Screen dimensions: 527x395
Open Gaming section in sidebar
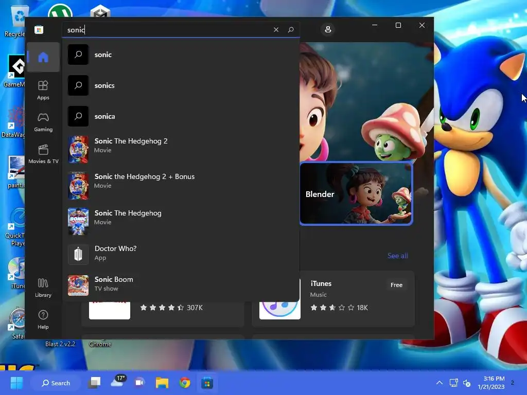(43, 122)
